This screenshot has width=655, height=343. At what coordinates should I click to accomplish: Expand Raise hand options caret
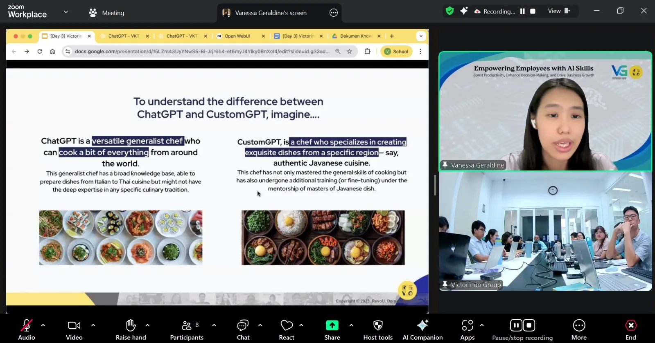[147, 325]
